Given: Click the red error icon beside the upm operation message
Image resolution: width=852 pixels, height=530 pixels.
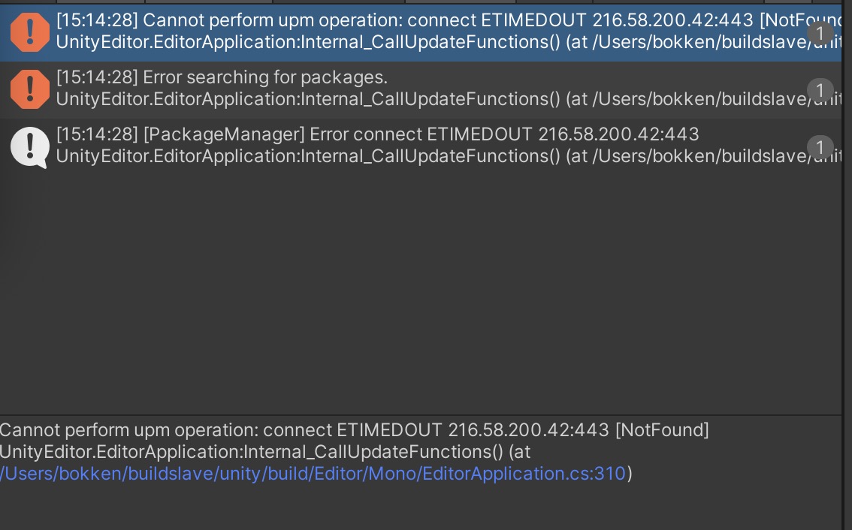Looking at the screenshot, I should point(30,32).
